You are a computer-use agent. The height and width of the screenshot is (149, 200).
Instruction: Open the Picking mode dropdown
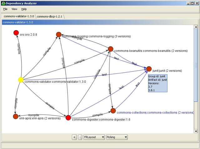[117, 137]
